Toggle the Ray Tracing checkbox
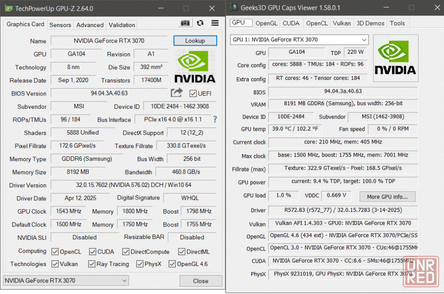Viewport: 444px width, 294px height. [x=91, y=264]
